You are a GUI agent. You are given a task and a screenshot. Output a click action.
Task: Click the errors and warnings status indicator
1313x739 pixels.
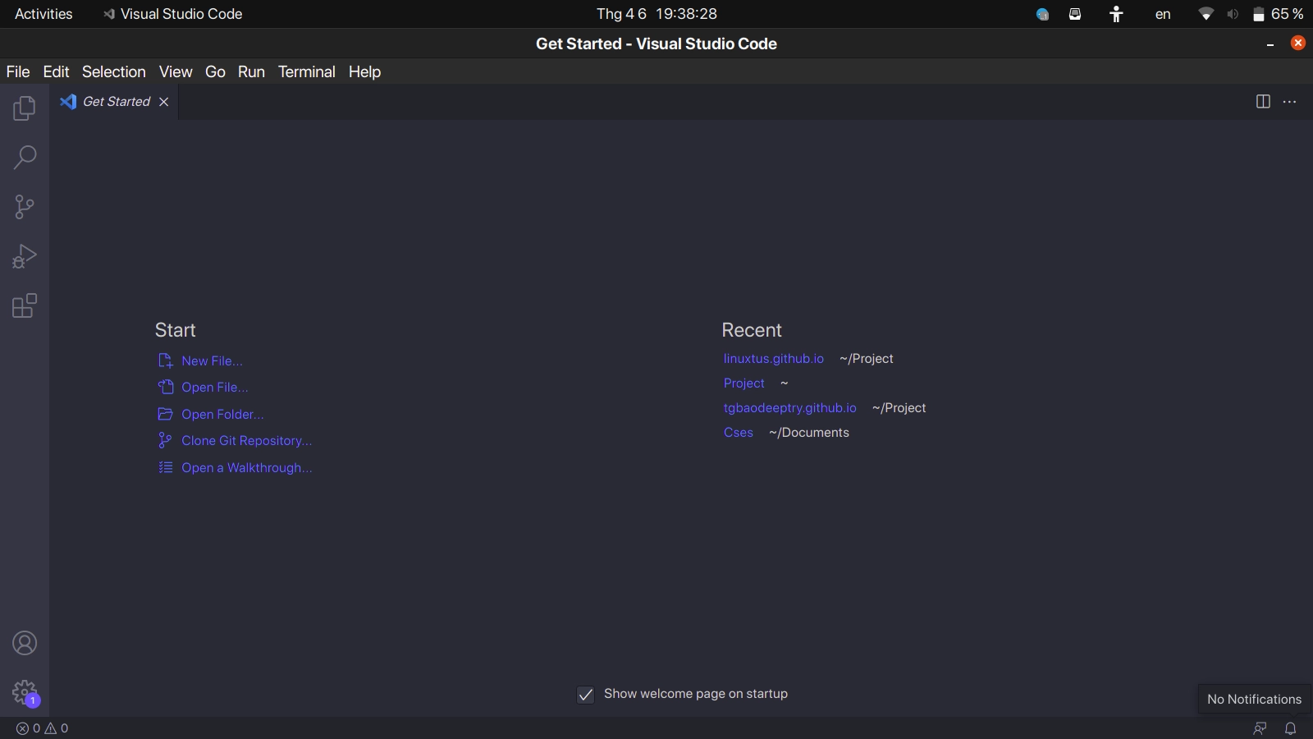pyautogui.click(x=43, y=728)
